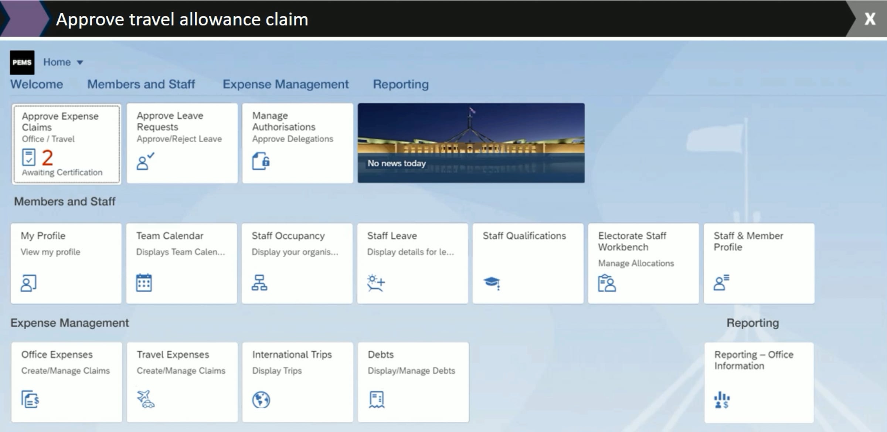This screenshot has height=432, width=887.
Task: Click the PEMS logo icon
Action: (22, 62)
